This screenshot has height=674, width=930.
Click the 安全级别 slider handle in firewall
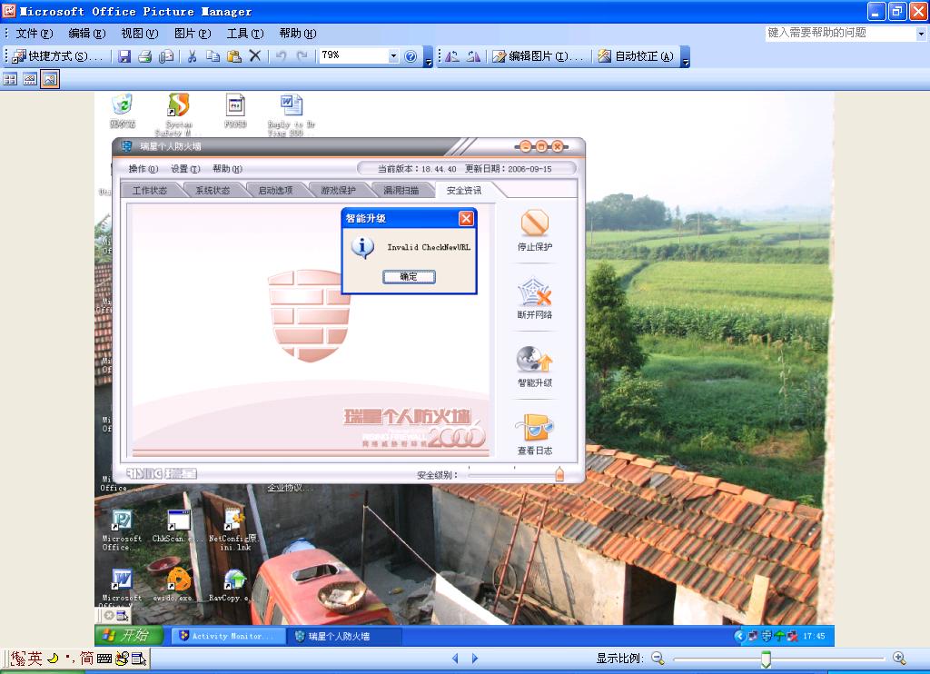point(559,473)
